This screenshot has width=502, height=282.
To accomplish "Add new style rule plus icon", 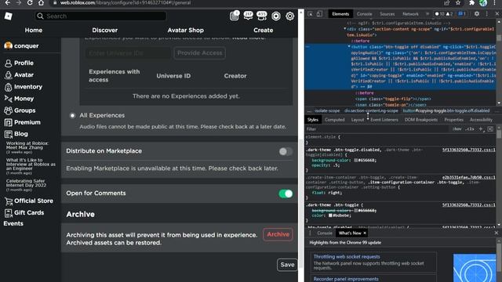I will point(481,128).
